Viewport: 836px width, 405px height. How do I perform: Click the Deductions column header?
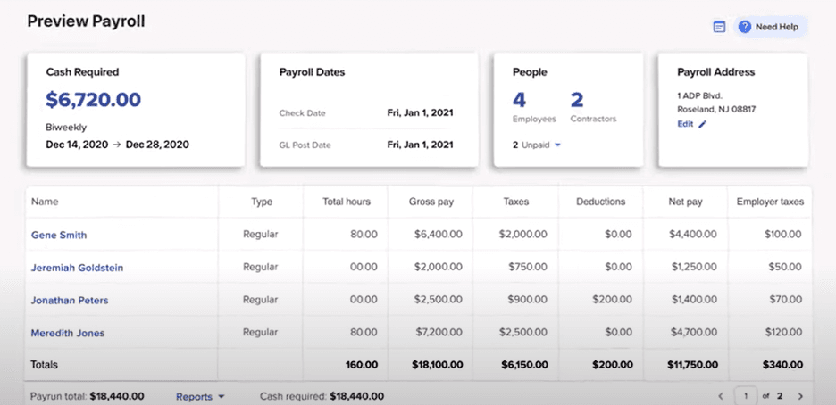click(x=600, y=202)
